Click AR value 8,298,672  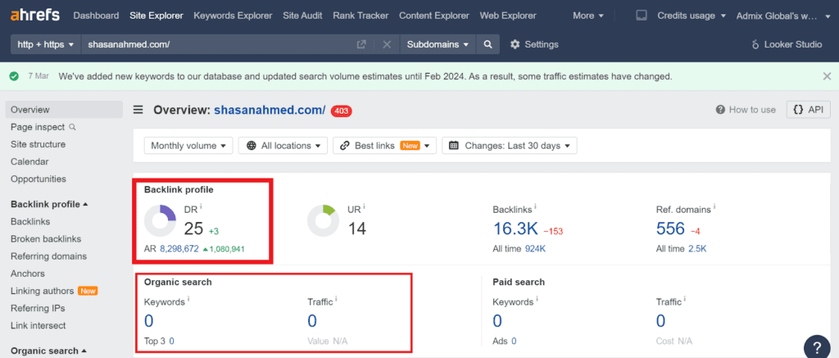(179, 249)
